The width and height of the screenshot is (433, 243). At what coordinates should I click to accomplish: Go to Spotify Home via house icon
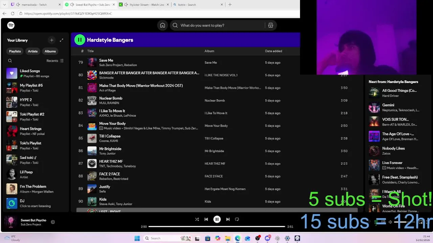click(163, 25)
